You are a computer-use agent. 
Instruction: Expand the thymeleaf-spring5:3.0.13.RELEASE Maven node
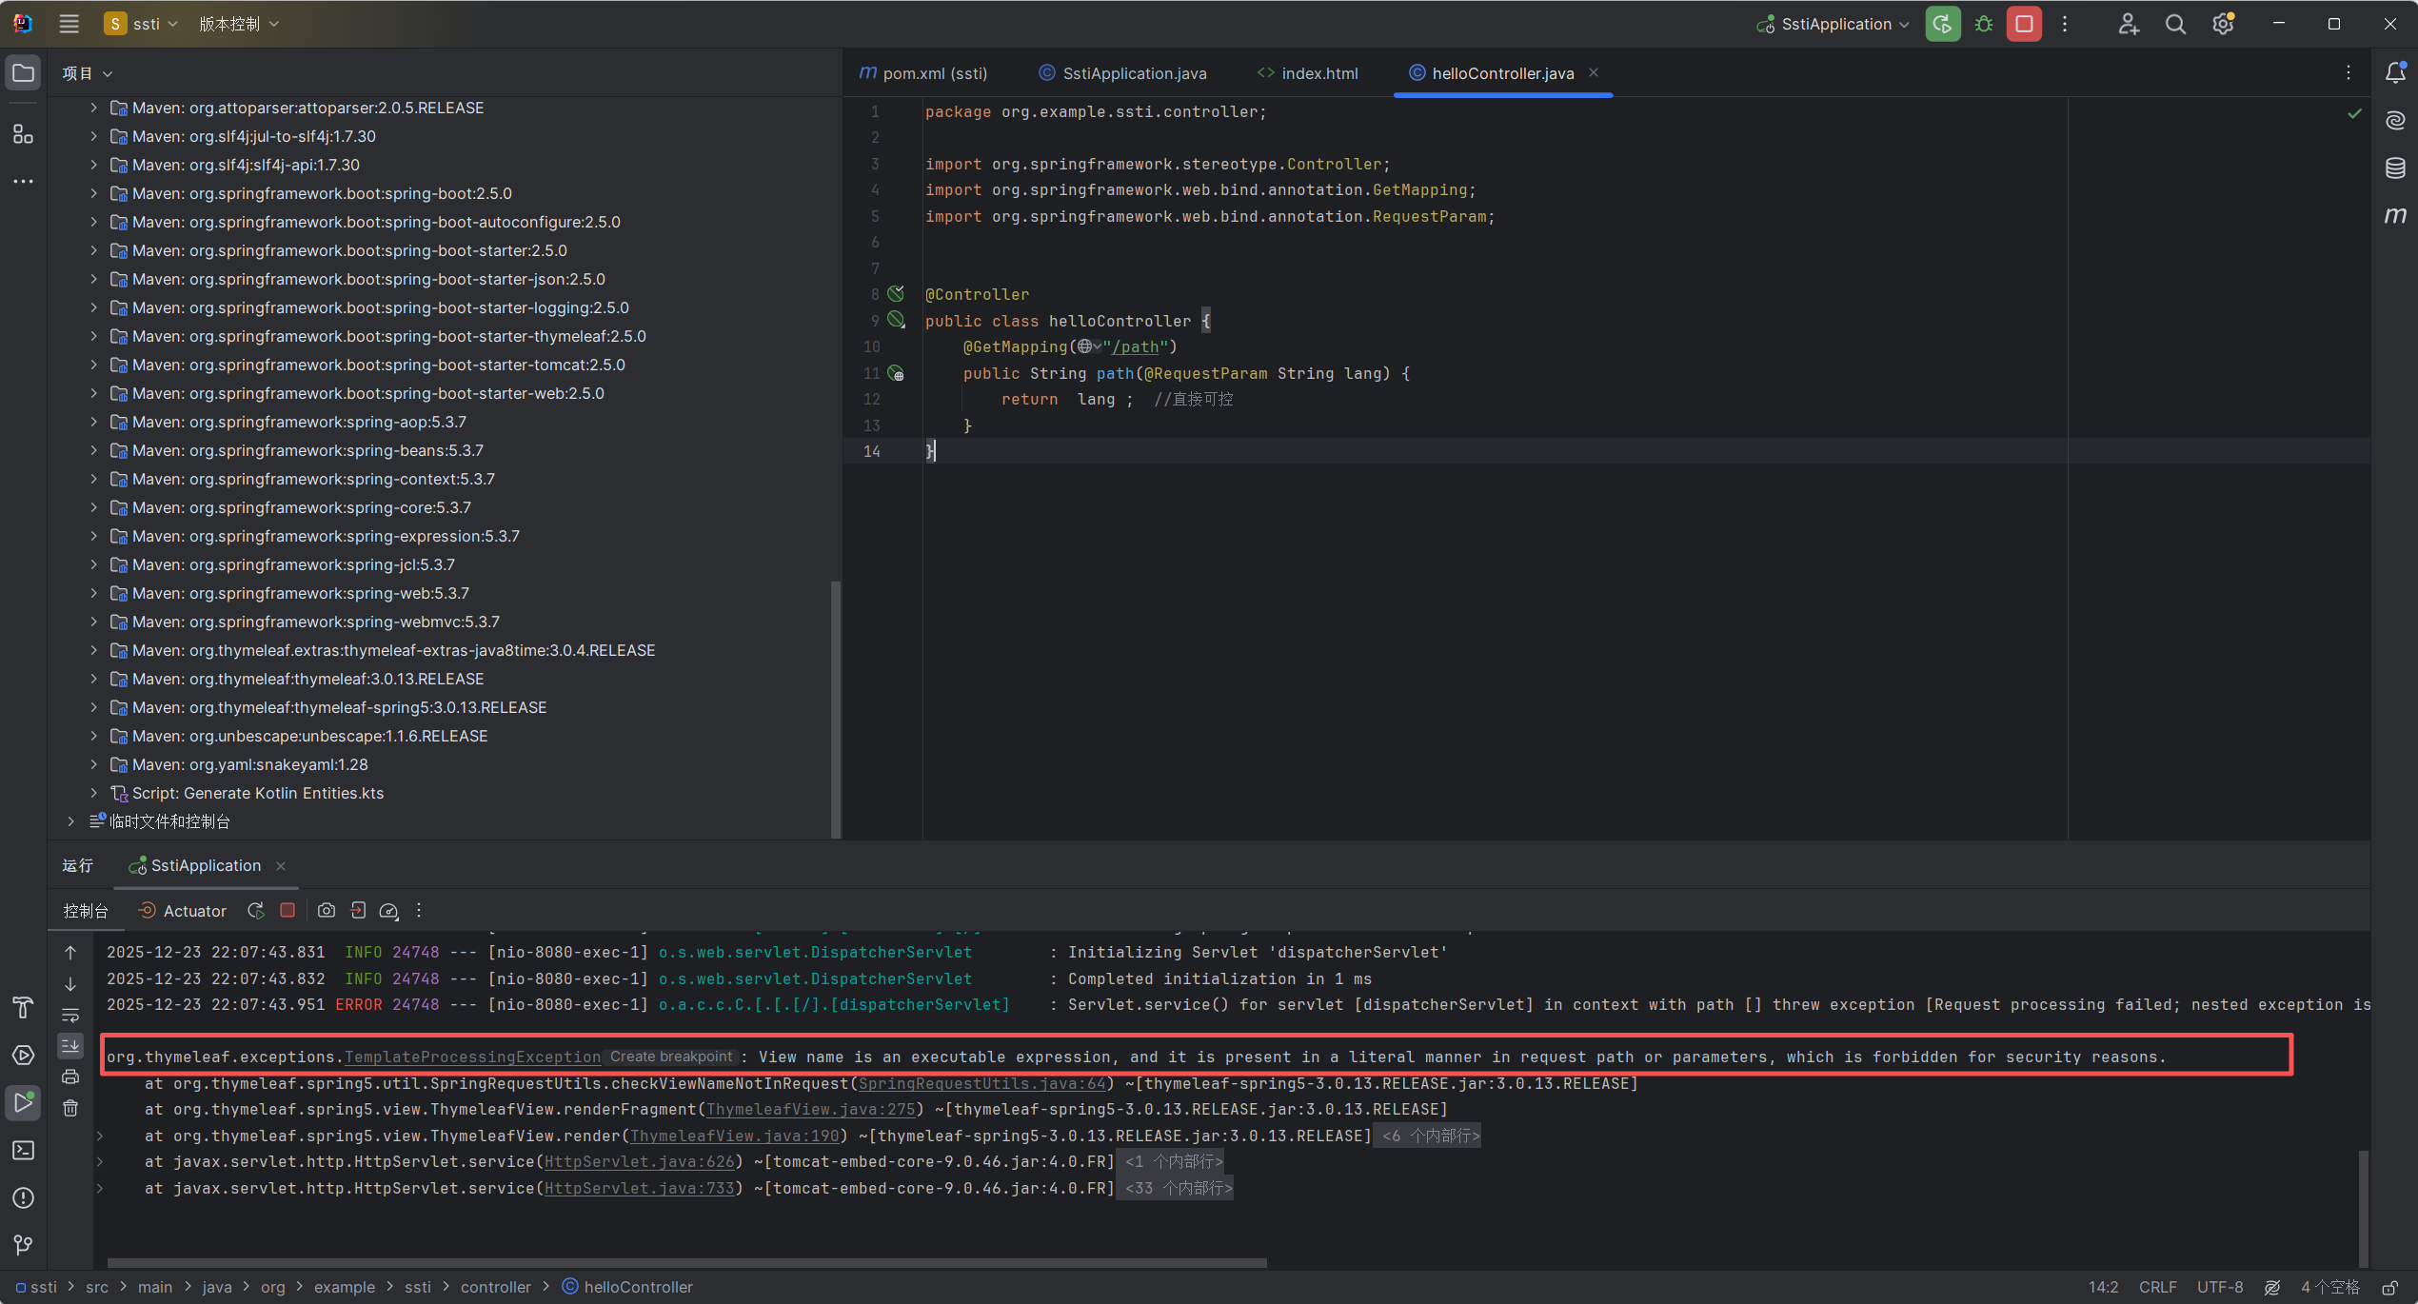tap(93, 707)
